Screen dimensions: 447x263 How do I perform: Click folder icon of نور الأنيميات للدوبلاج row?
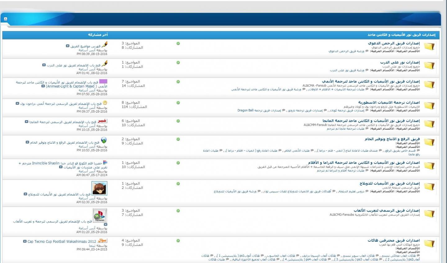pos(429,187)
